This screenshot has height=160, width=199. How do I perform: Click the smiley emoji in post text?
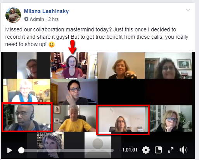(52, 45)
